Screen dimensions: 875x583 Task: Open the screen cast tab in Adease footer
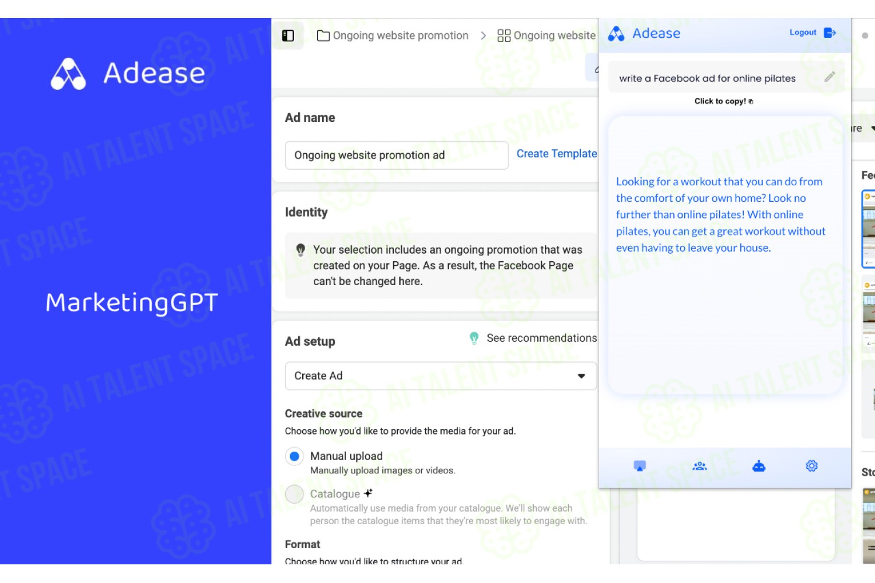click(x=640, y=466)
